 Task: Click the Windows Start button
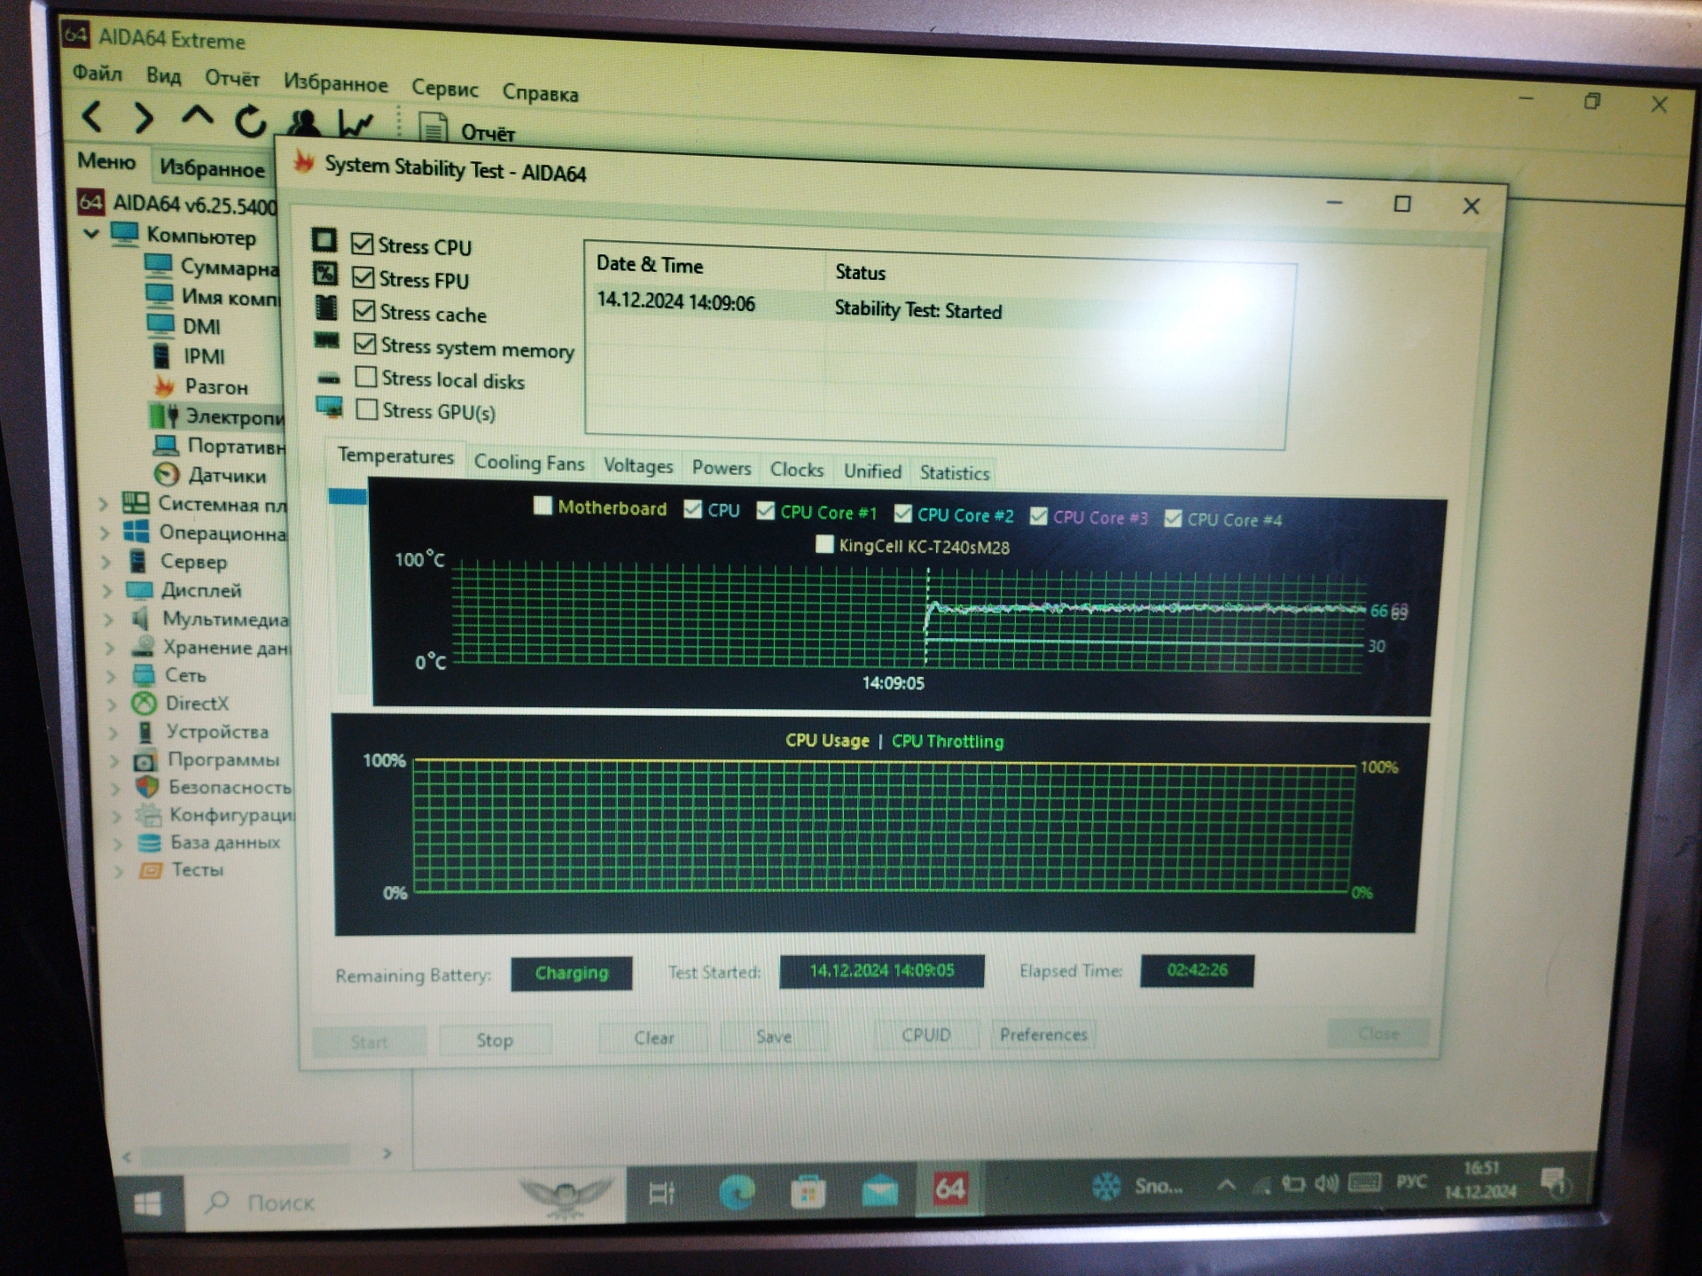coord(147,1202)
